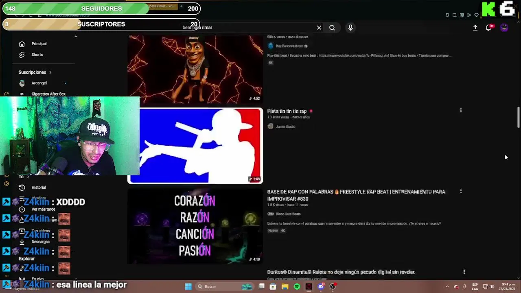Image resolution: width=521 pixels, height=293 pixels.
Task: Open File Explorer from the taskbar
Action: pos(285,286)
